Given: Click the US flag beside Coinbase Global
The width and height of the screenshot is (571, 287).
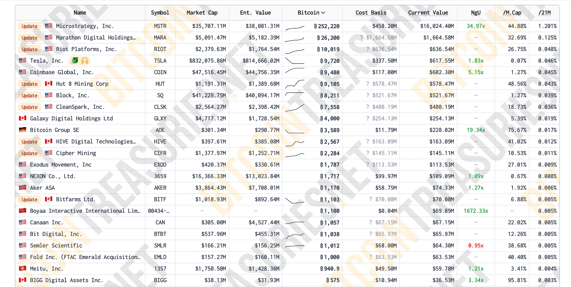Looking at the screenshot, I should point(23,72).
